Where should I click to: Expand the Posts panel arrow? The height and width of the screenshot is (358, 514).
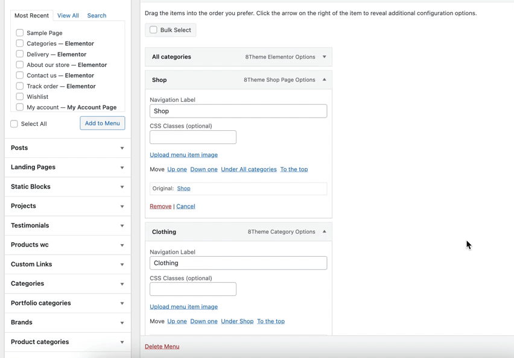click(x=122, y=148)
